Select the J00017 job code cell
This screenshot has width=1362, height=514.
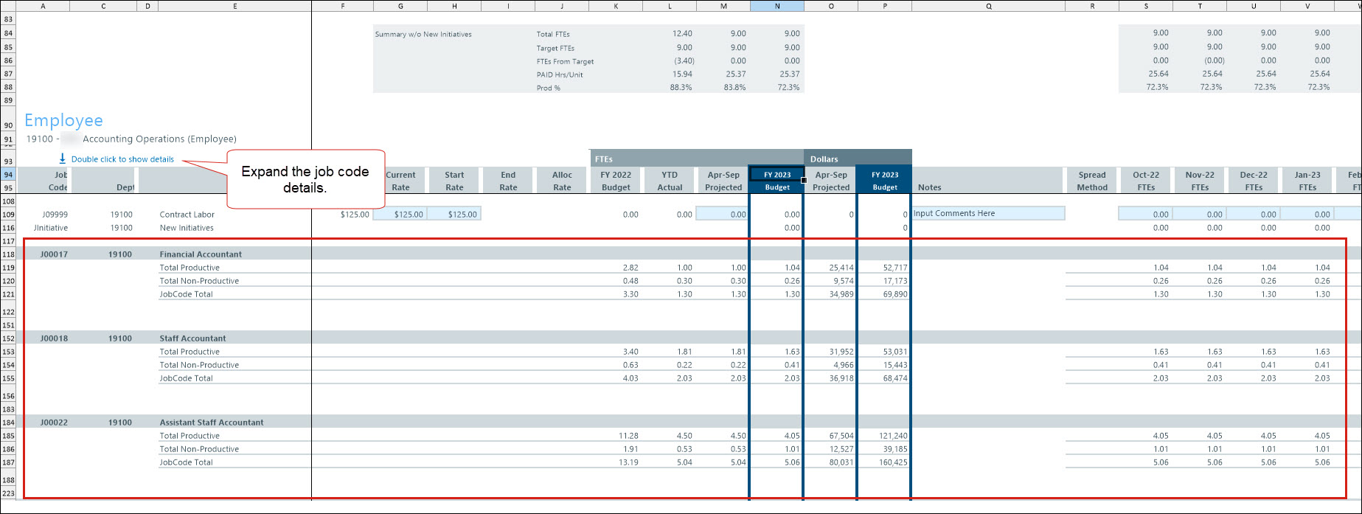(54, 254)
